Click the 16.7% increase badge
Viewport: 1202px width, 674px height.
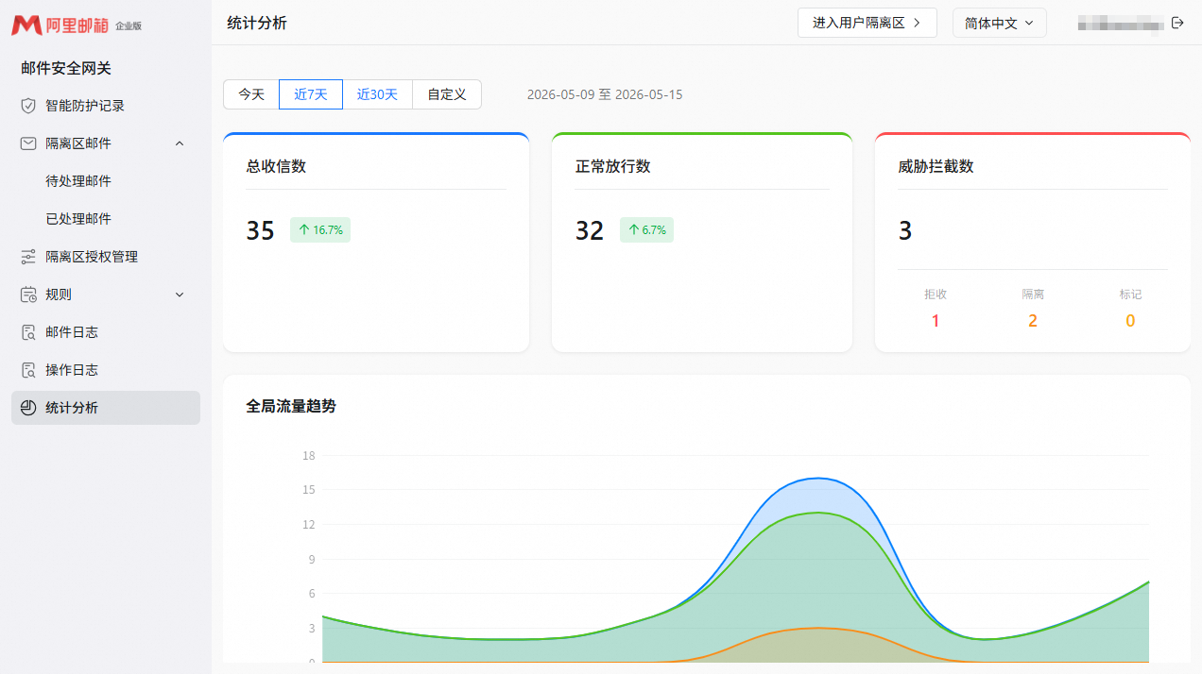320,229
